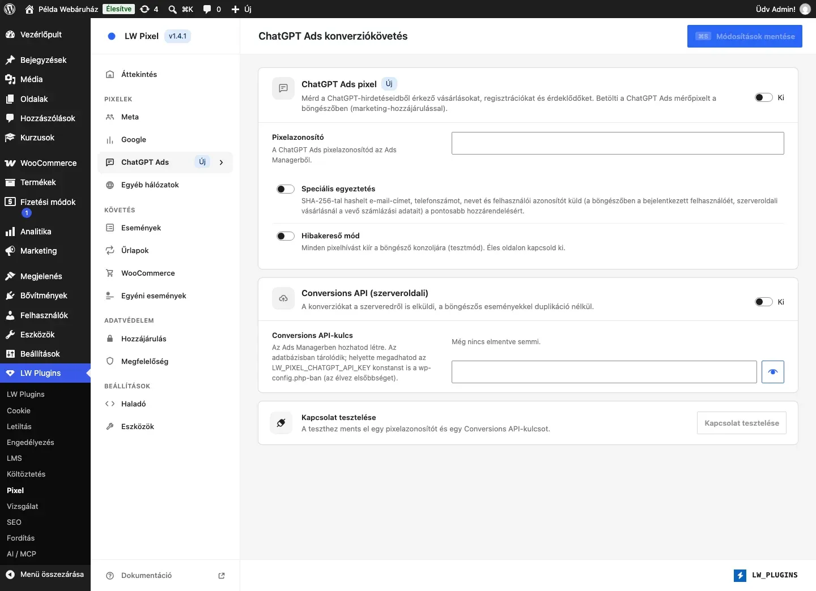Image resolution: width=816 pixels, height=591 pixels.
Task: Open Egyéb hálózatok section
Action: point(165,185)
